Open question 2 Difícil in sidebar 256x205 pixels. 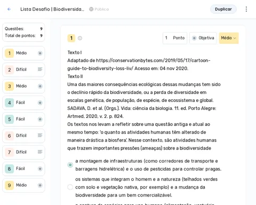point(23,69)
